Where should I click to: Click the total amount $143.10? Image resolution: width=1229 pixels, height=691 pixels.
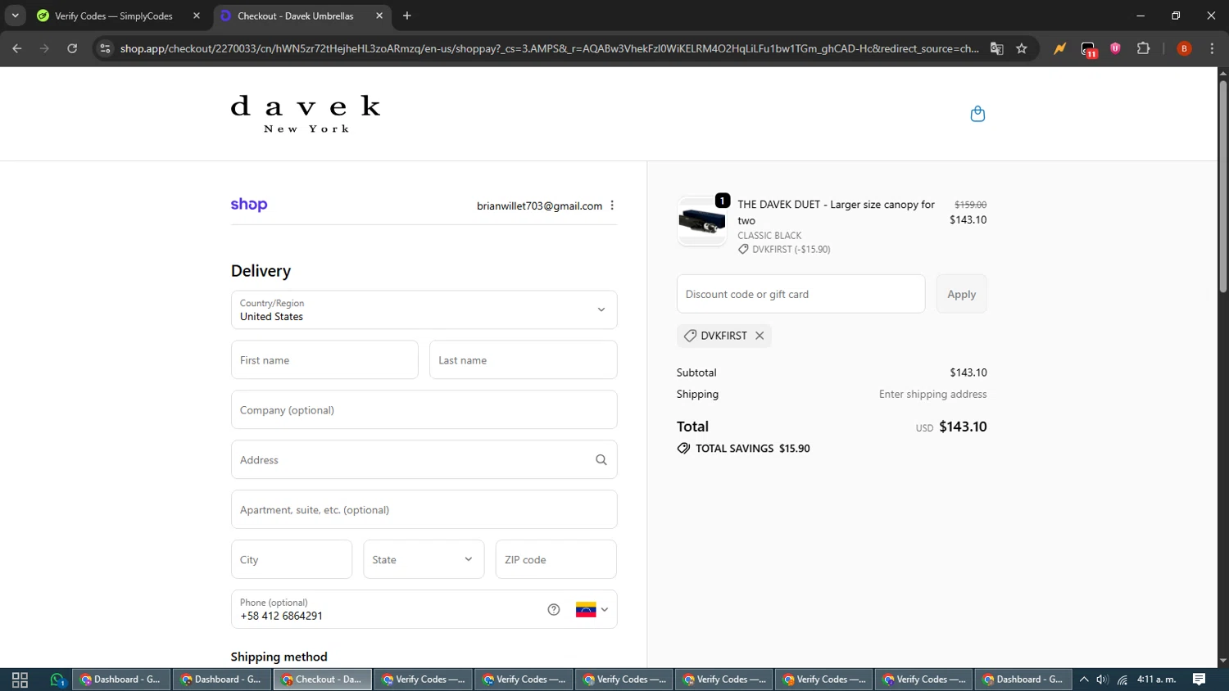(x=963, y=427)
